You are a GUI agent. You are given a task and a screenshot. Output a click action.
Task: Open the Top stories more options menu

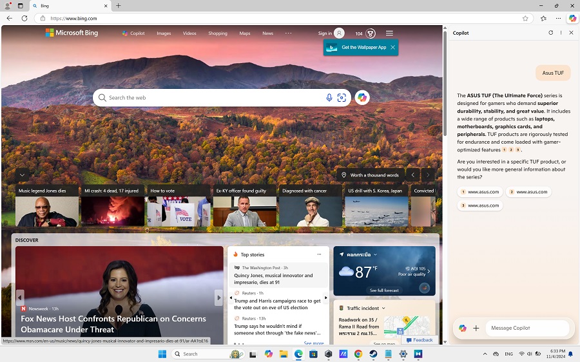pos(319,254)
